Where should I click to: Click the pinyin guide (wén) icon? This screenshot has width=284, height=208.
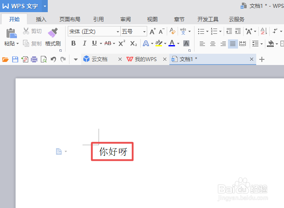[183, 31]
